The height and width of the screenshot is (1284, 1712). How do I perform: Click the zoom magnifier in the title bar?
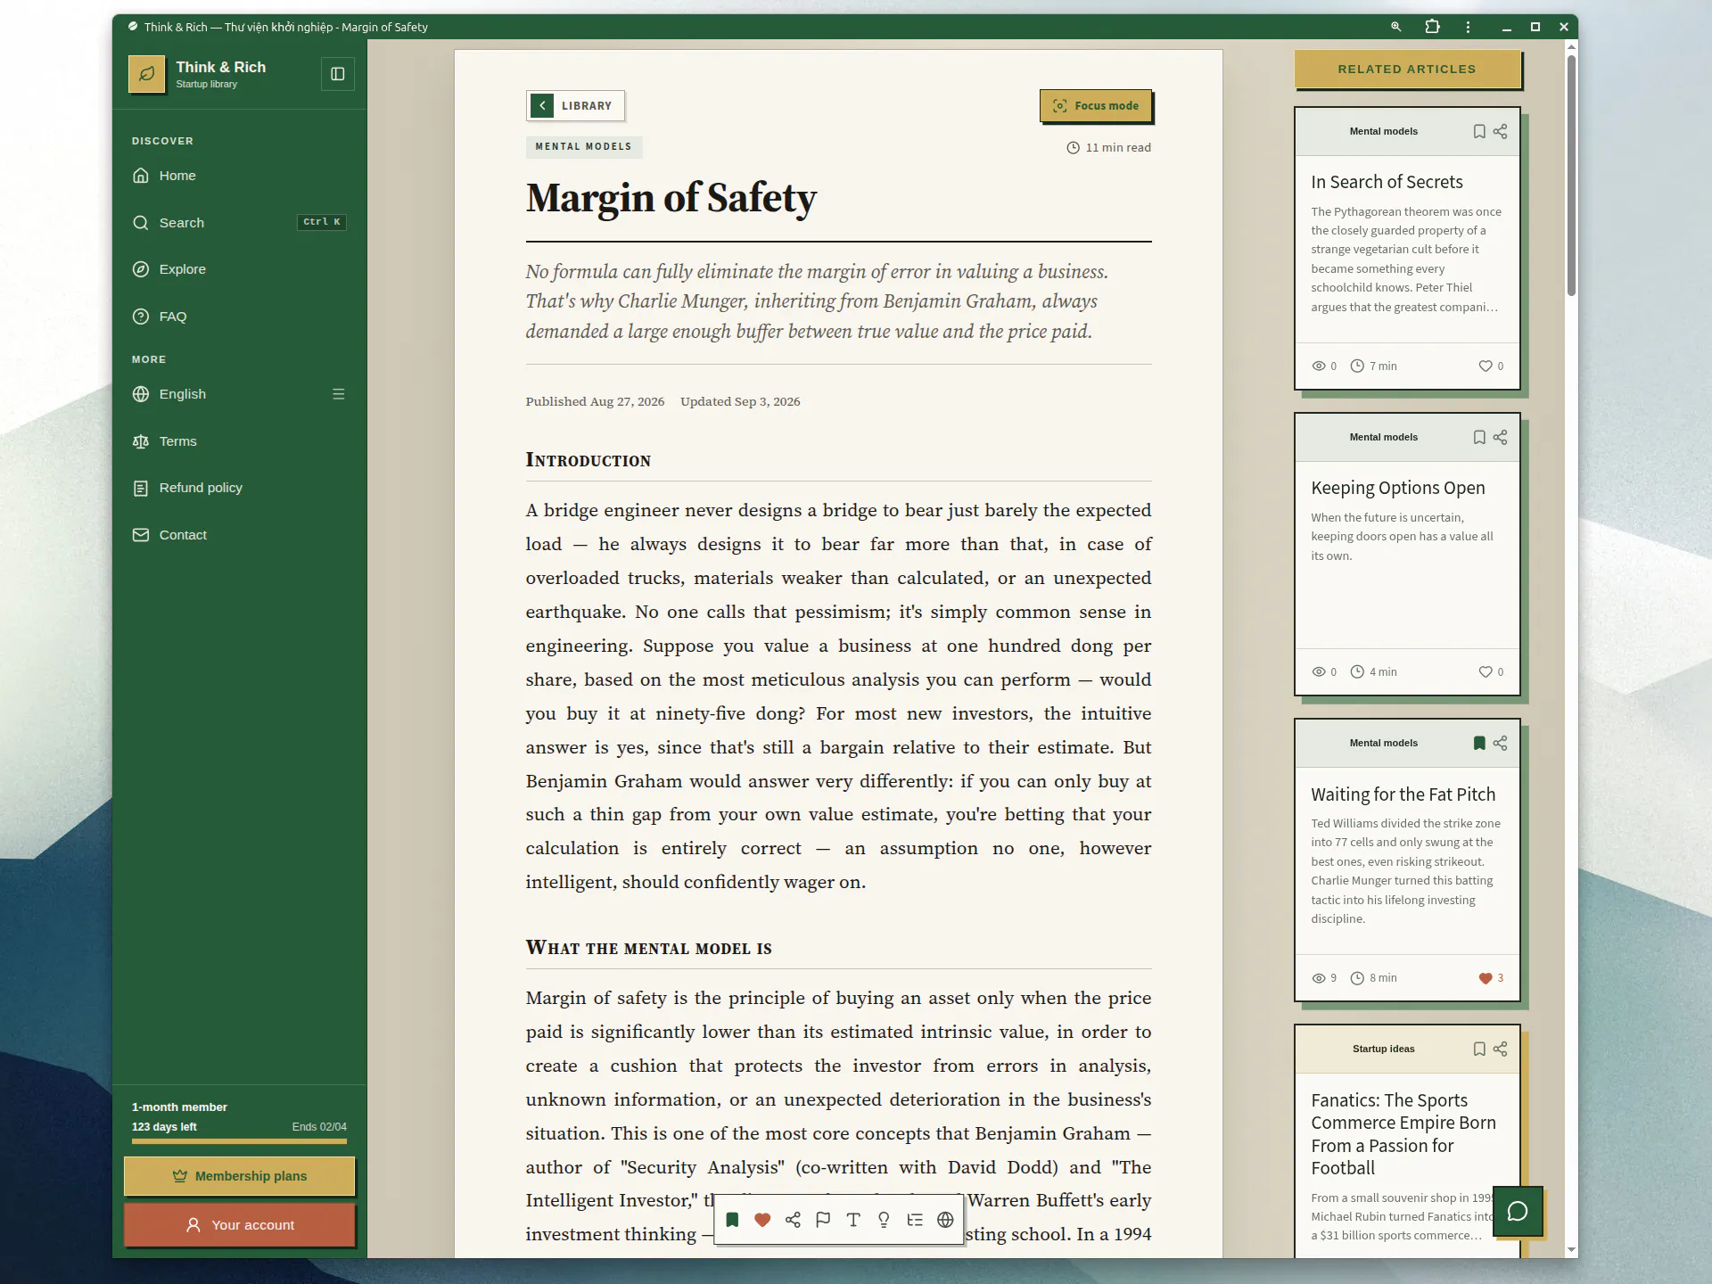pyautogui.click(x=1396, y=27)
